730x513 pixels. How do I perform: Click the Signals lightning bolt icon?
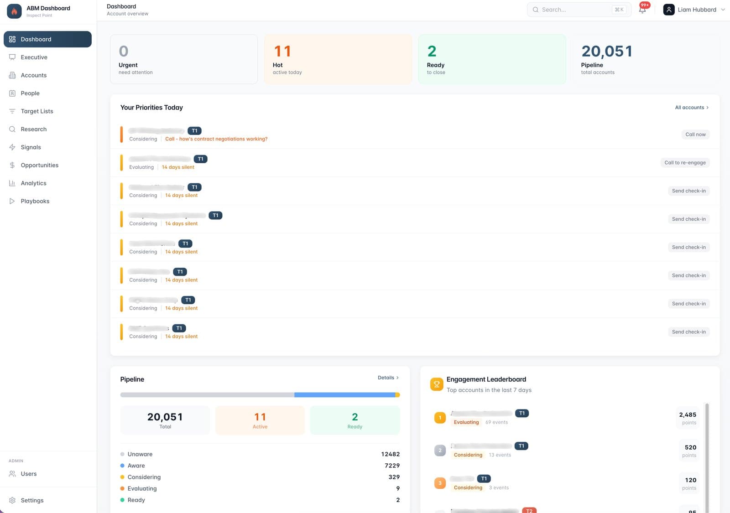(x=12, y=147)
